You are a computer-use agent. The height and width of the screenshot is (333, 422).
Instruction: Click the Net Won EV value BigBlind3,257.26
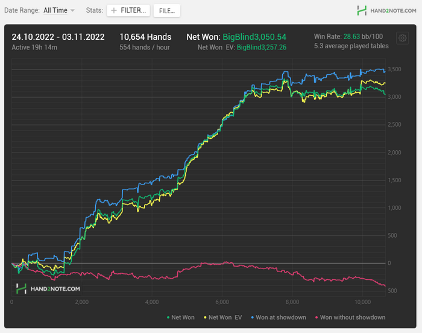(x=262, y=48)
